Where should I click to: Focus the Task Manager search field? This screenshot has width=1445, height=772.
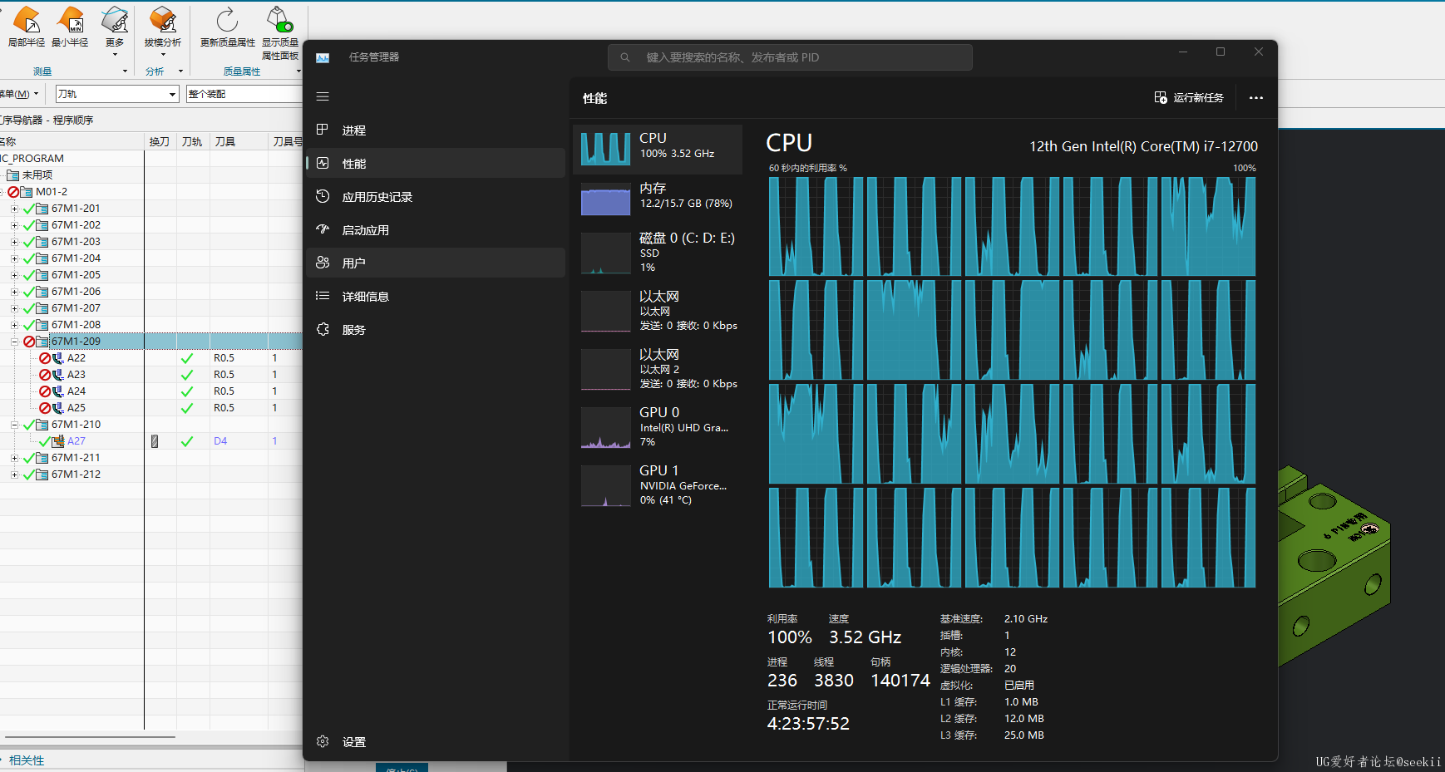[790, 57]
